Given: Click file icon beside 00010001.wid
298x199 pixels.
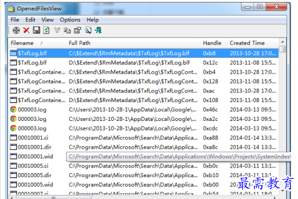Looking at the screenshot, I should click(x=13, y=156).
